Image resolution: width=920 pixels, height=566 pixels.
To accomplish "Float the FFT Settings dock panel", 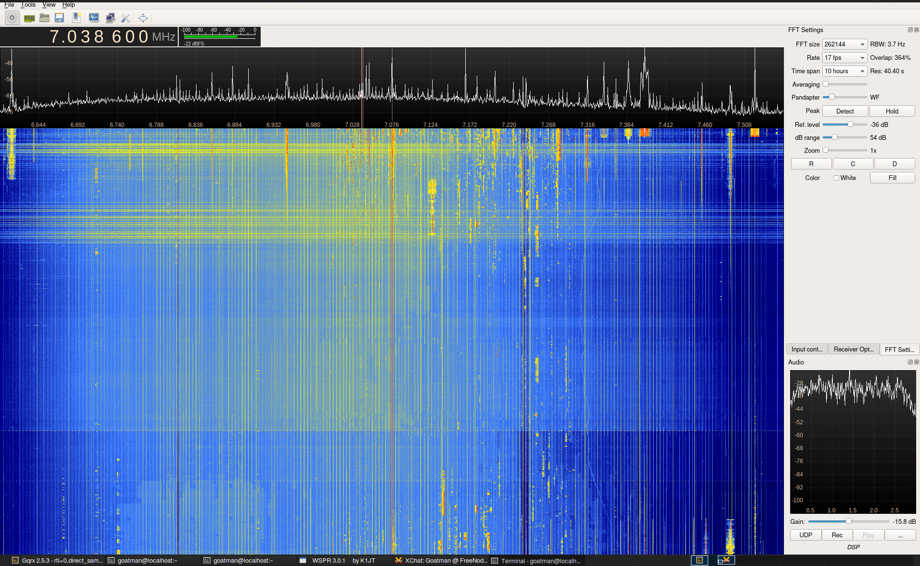I will point(910,30).
